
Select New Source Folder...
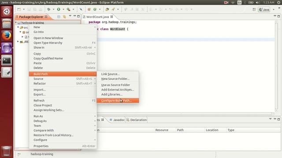pyautogui.click(x=118, y=79)
